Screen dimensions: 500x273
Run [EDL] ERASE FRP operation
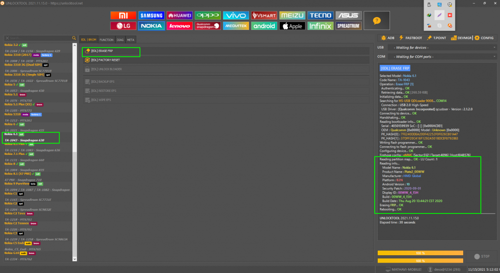pos(226,51)
